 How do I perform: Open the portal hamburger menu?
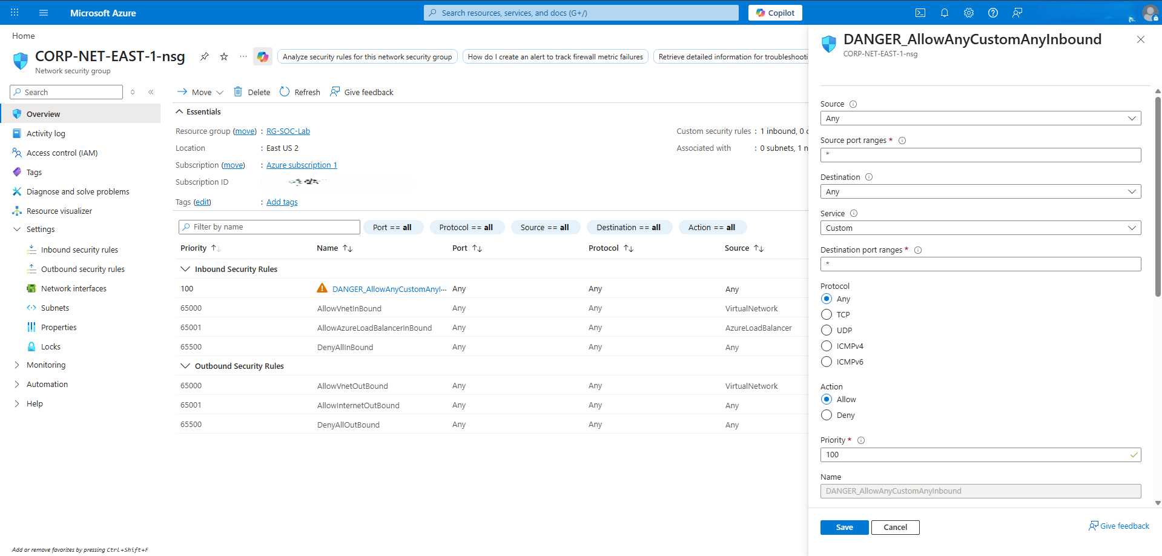pos(43,13)
